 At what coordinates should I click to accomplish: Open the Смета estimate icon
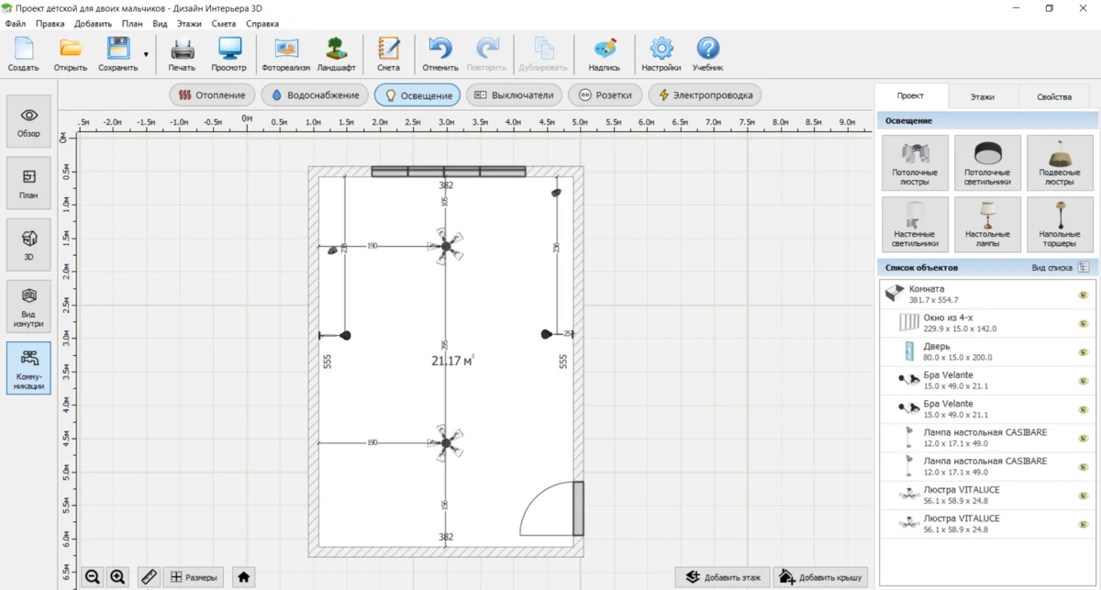point(388,53)
